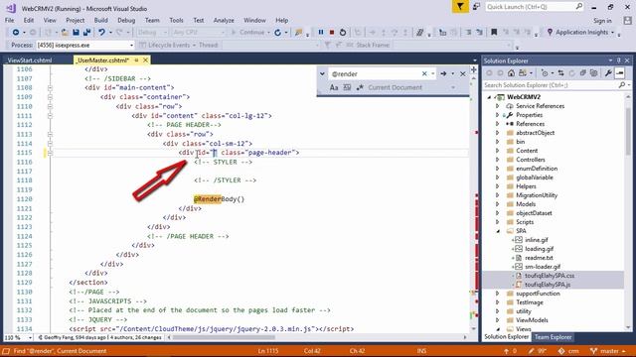The width and height of the screenshot is (636, 357).
Task: Open the Window menu
Action: [x=254, y=20]
